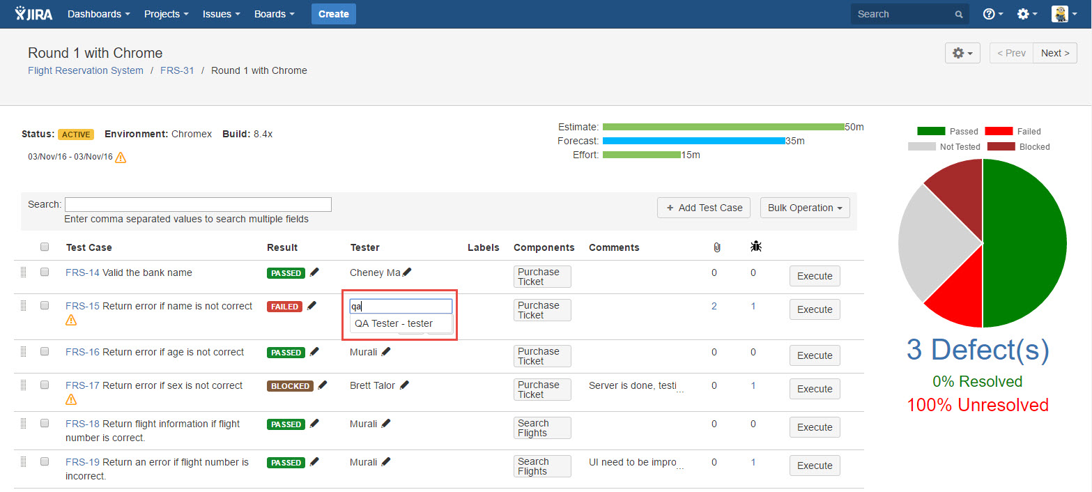Click warning icon next to date range

click(121, 157)
